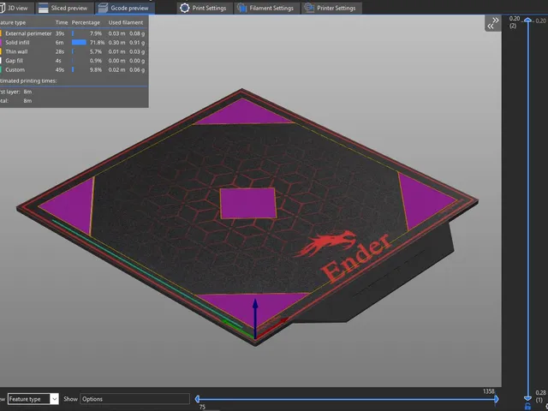Click the 0.9% percentage for Gap fill

(95, 61)
